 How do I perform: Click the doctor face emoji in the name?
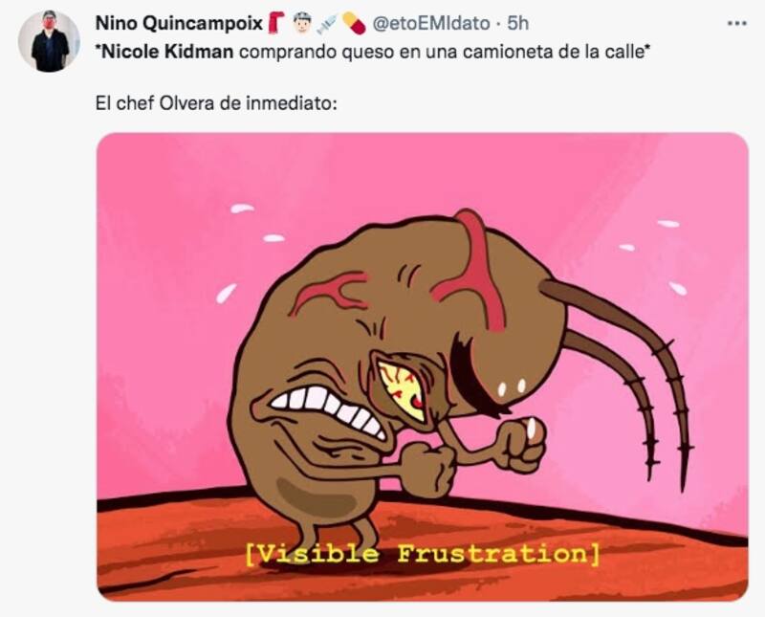pos(301,23)
